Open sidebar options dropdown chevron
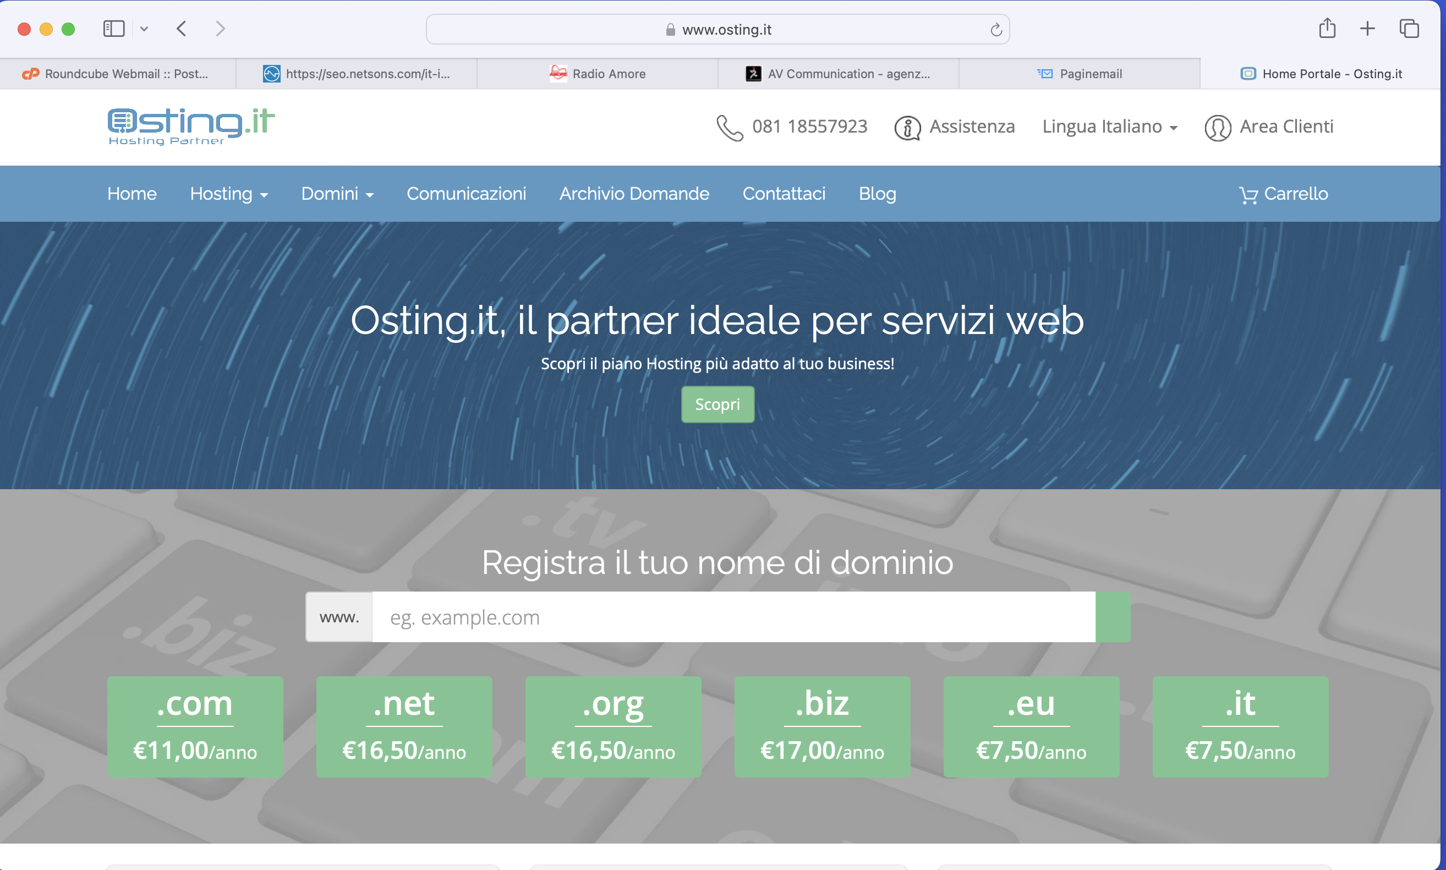Screen dimensions: 1446x870 pyautogui.click(x=144, y=29)
